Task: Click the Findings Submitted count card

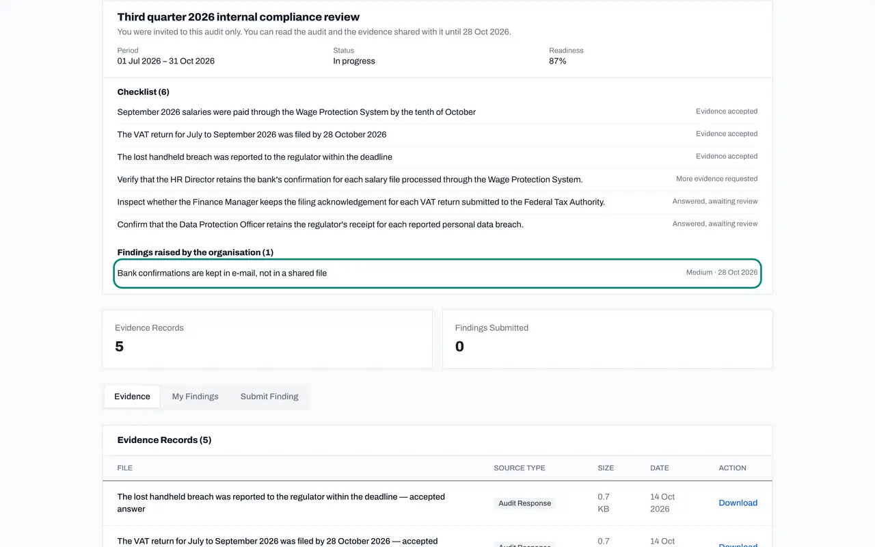Action: tap(608, 339)
